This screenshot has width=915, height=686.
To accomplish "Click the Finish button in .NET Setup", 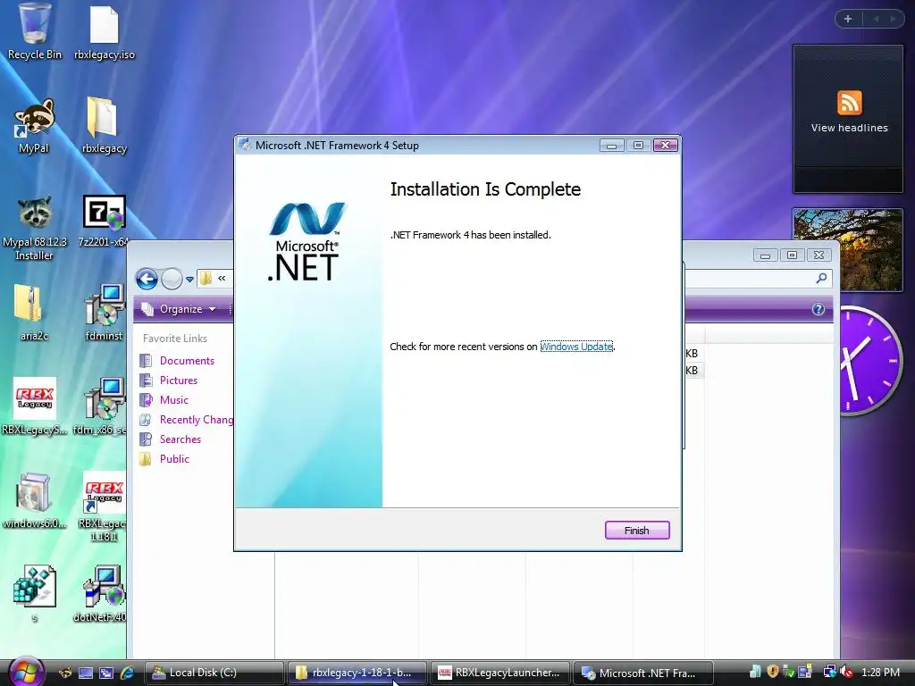I will [636, 531].
